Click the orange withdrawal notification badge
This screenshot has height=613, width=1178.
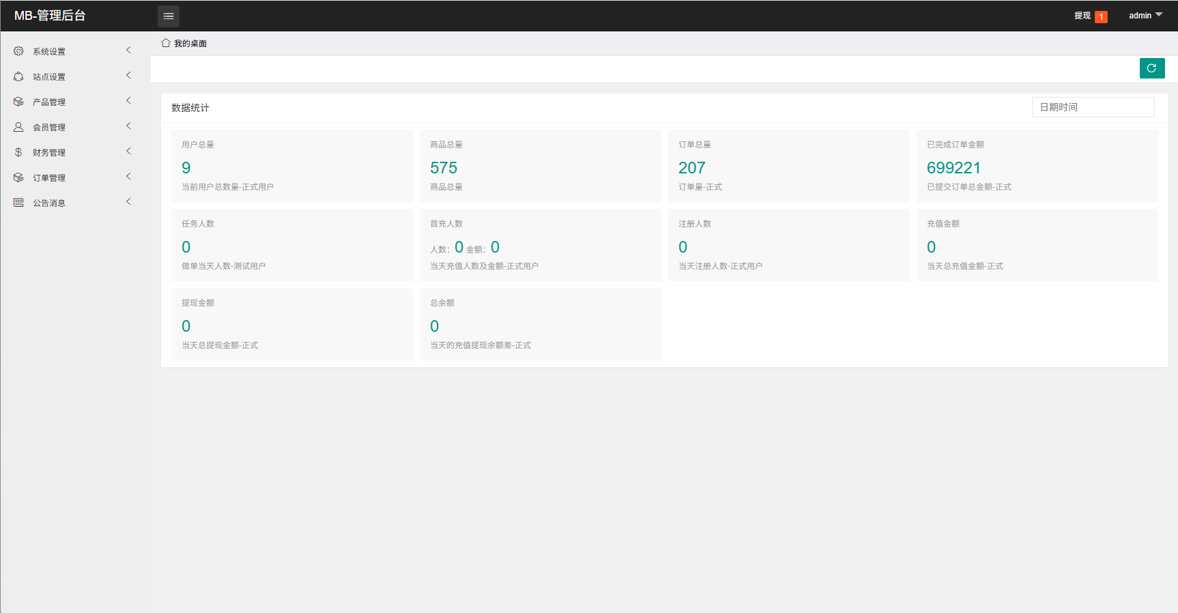[1101, 16]
